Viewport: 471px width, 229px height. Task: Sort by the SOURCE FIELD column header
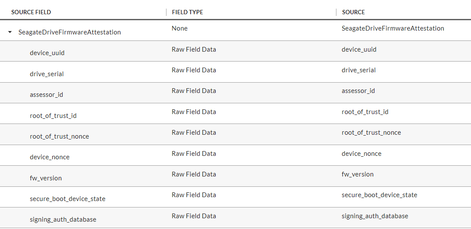31,12
